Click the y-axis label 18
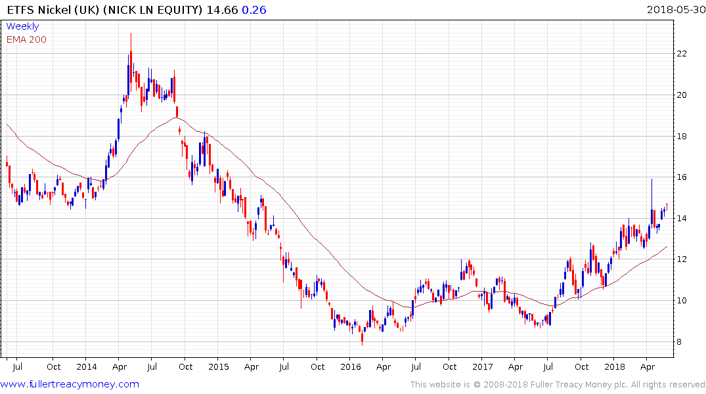 point(682,137)
